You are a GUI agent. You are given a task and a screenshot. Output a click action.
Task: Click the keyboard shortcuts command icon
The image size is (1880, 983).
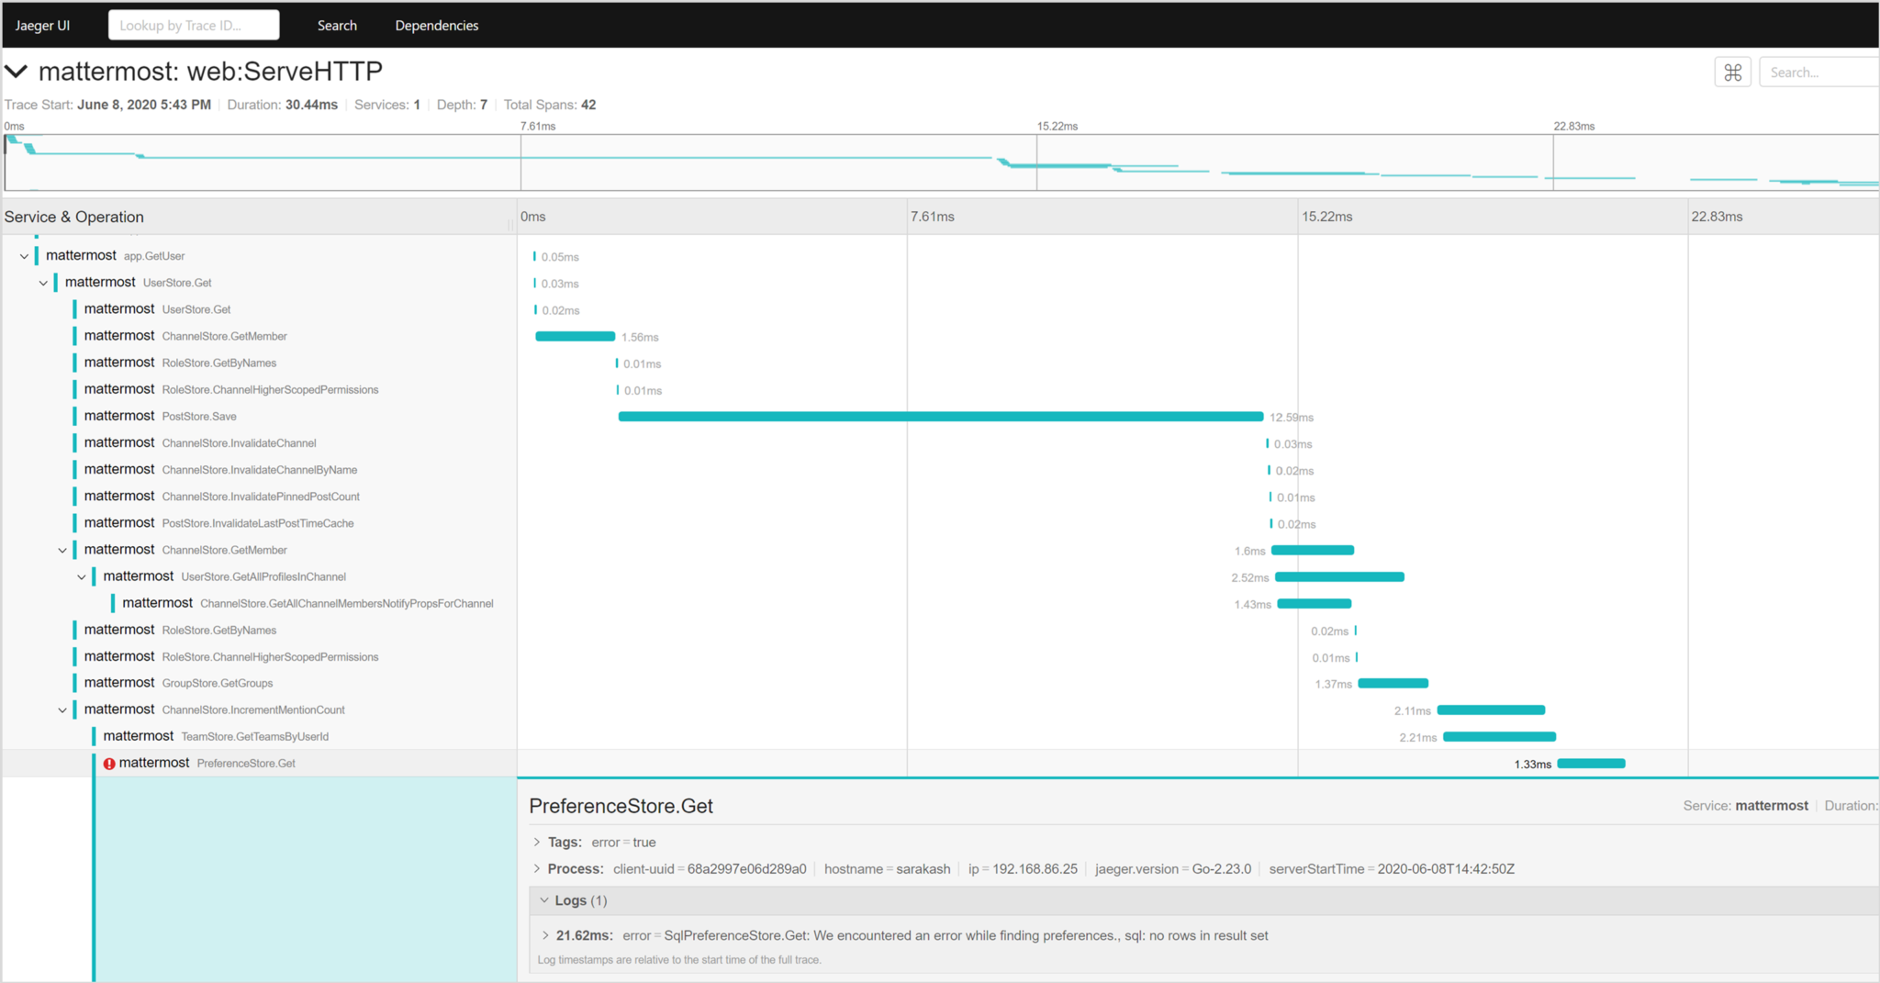(x=1732, y=73)
